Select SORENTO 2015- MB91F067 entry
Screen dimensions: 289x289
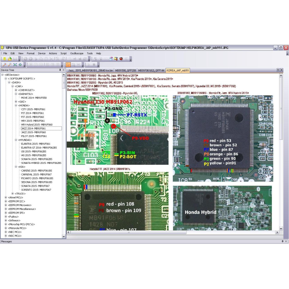(x=36, y=190)
